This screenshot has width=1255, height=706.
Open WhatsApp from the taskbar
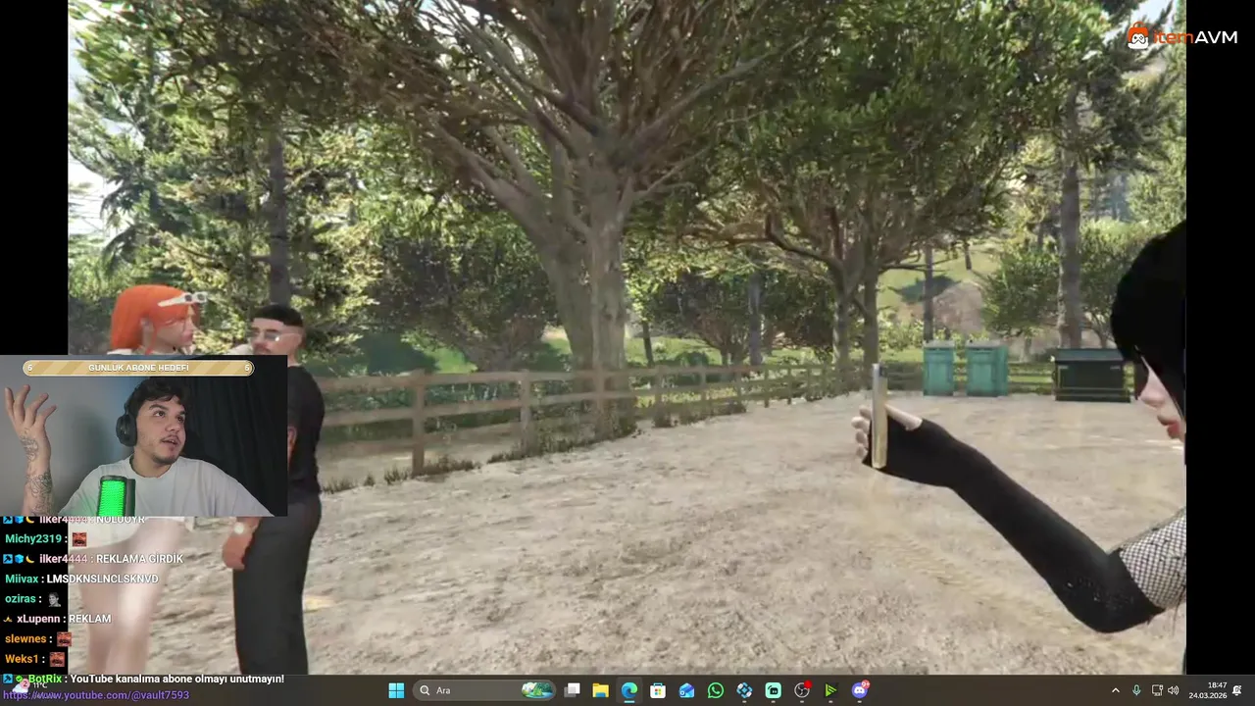coord(716,690)
